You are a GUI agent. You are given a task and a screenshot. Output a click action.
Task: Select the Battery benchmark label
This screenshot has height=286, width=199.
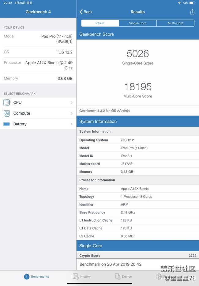tap(20, 124)
